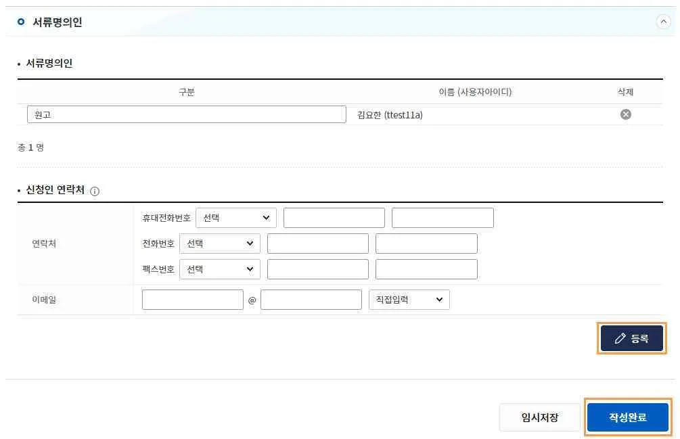Click the 삭제 column header
The image size is (680, 439).
pos(625,92)
